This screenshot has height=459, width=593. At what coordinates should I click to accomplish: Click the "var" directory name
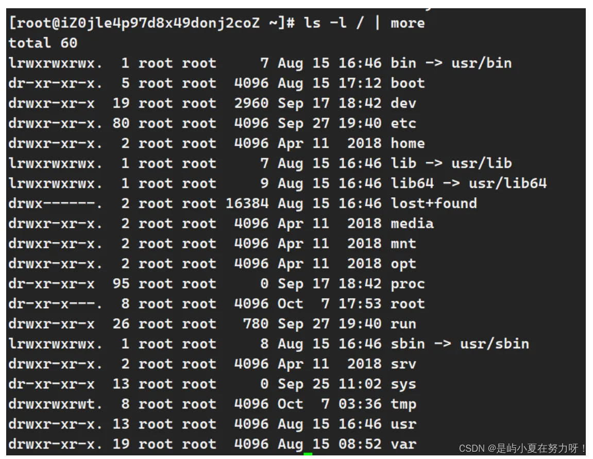(x=403, y=444)
